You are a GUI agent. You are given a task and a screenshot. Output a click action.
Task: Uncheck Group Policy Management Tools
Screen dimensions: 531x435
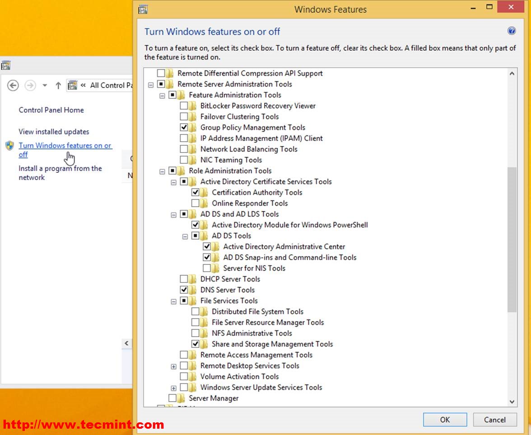click(184, 127)
